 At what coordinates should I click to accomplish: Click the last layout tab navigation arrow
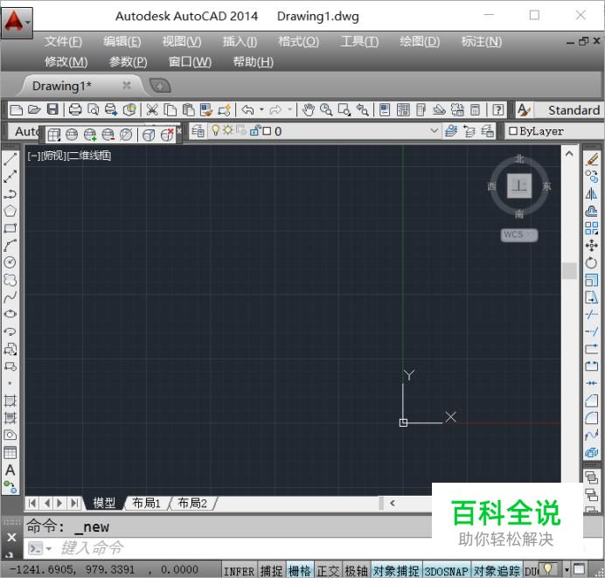point(74,503)
